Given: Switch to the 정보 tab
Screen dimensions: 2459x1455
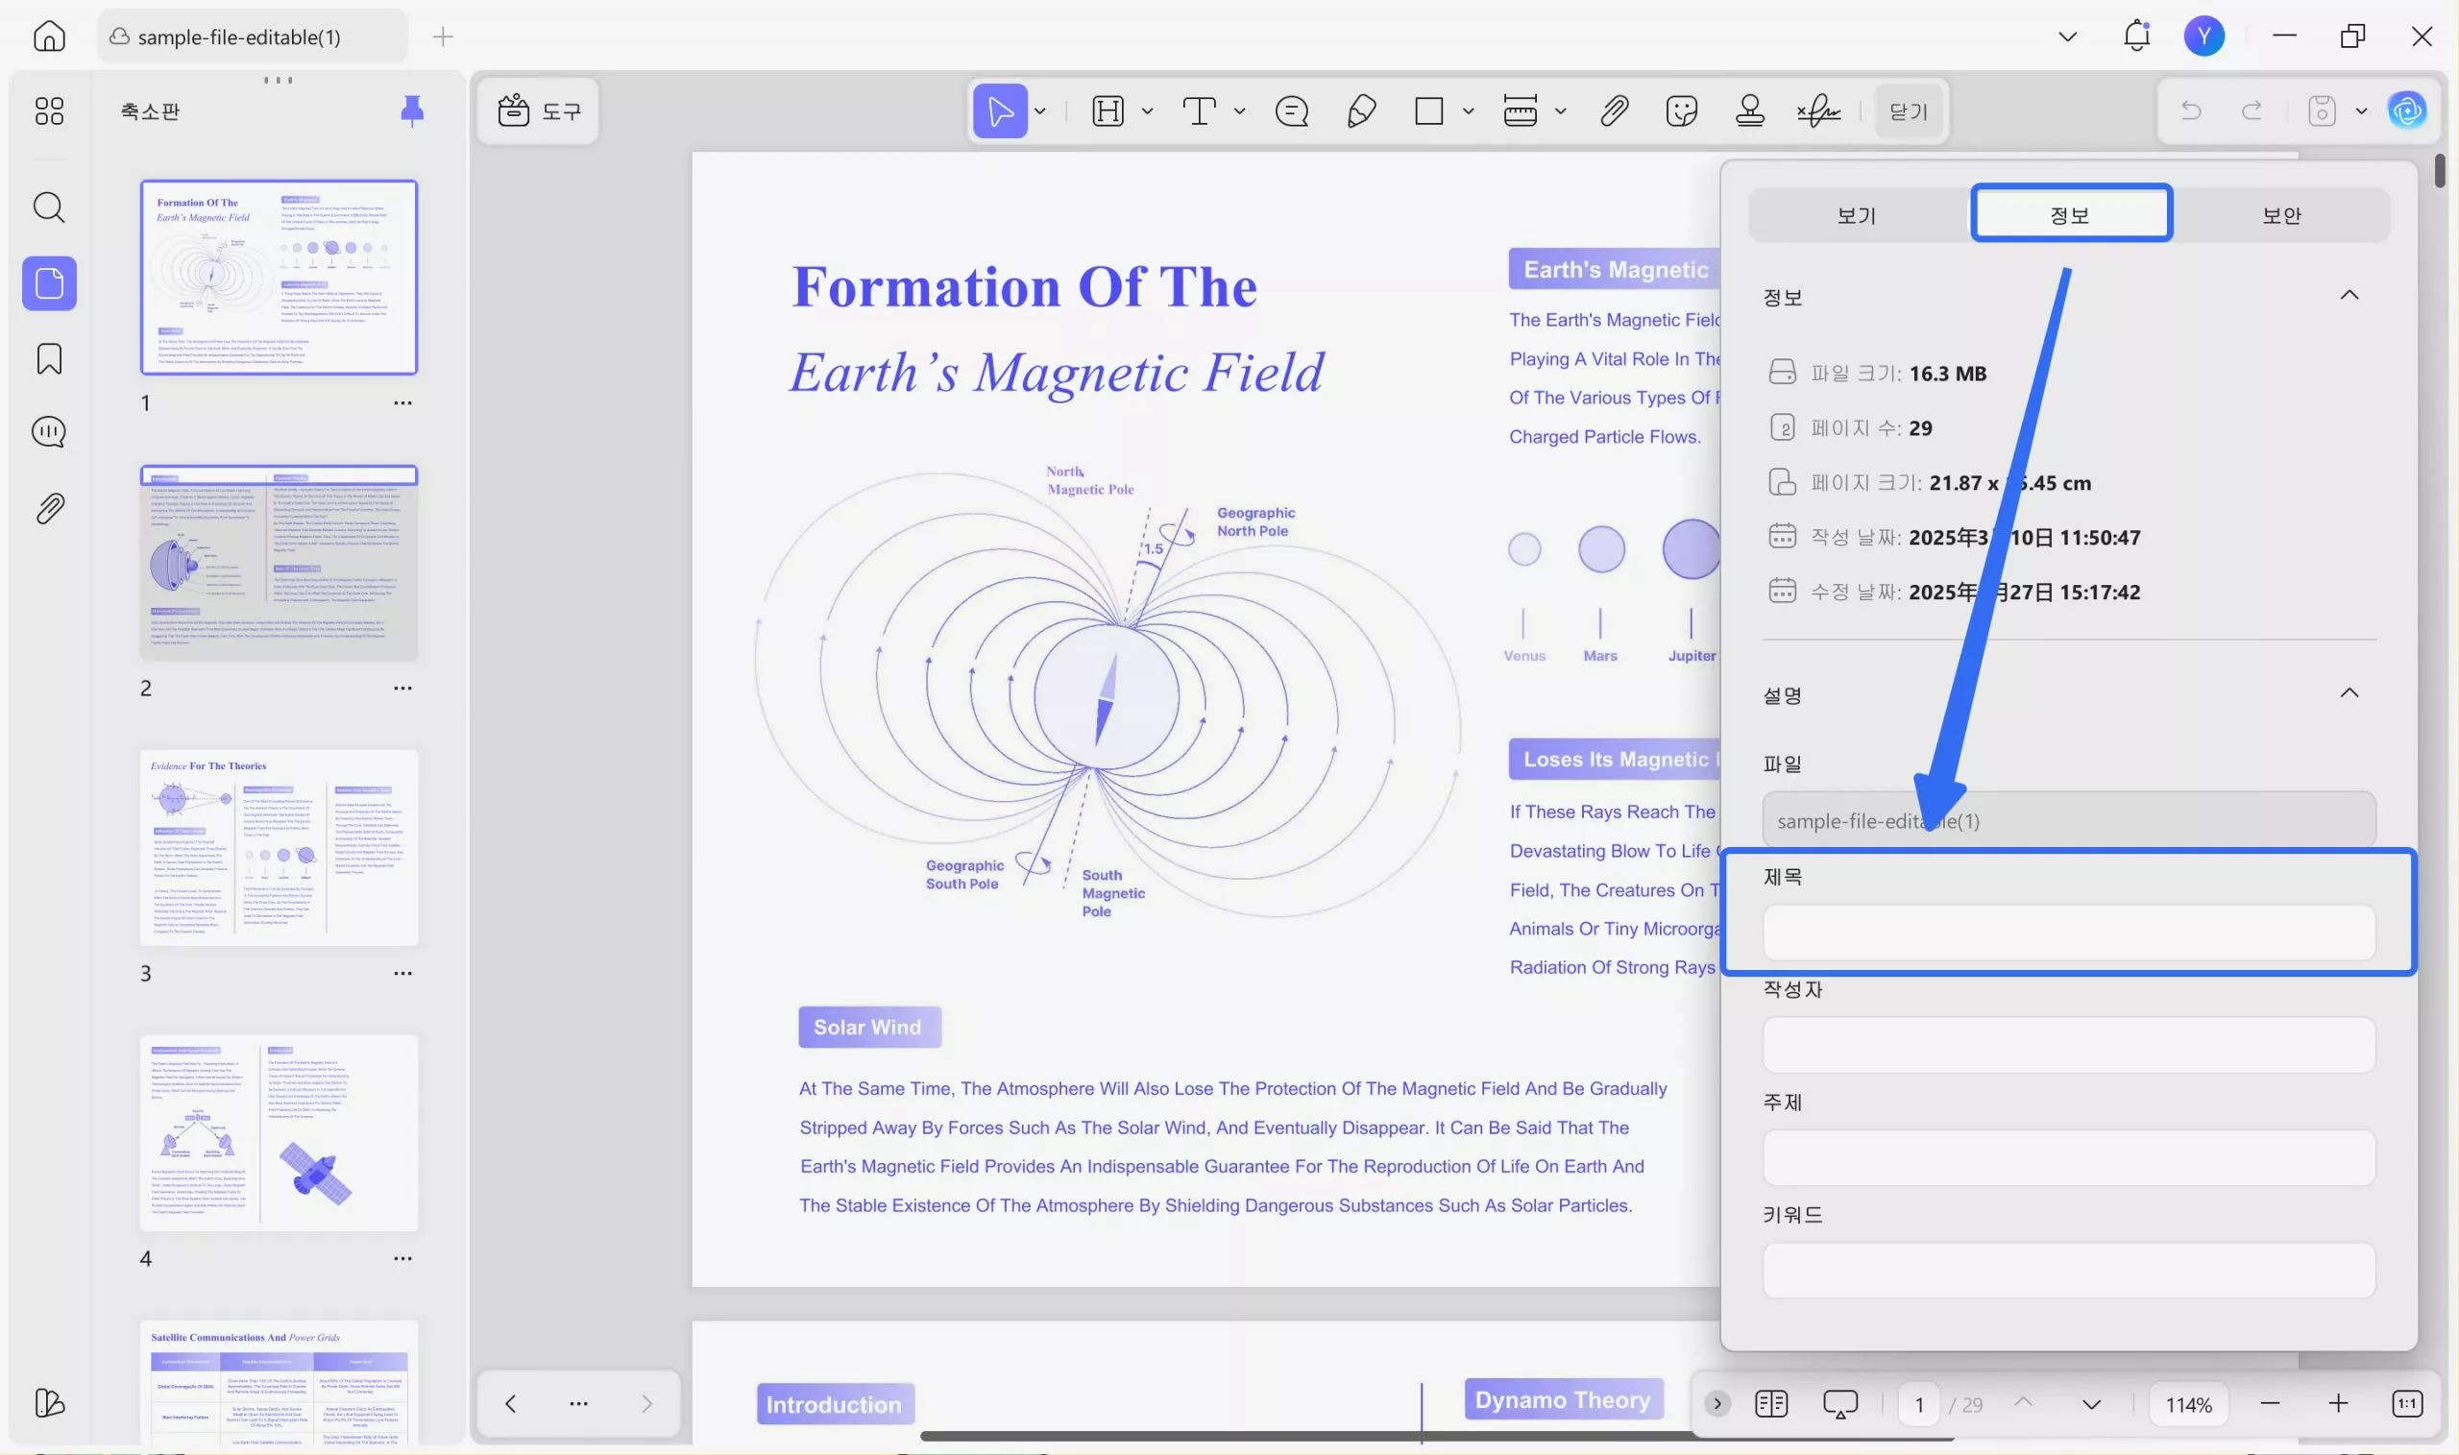Looking at the screenshot, I should tap(2071, 214).
